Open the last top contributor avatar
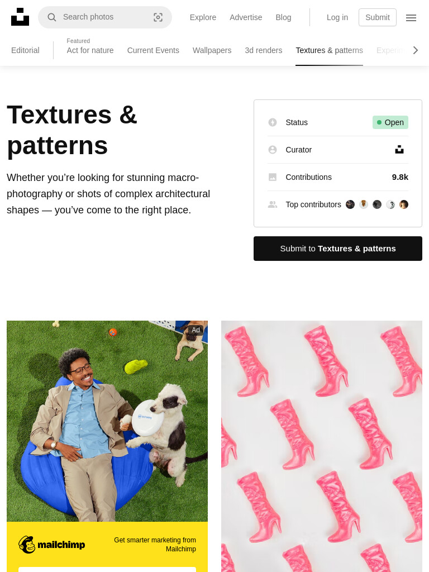 point(403,204)
